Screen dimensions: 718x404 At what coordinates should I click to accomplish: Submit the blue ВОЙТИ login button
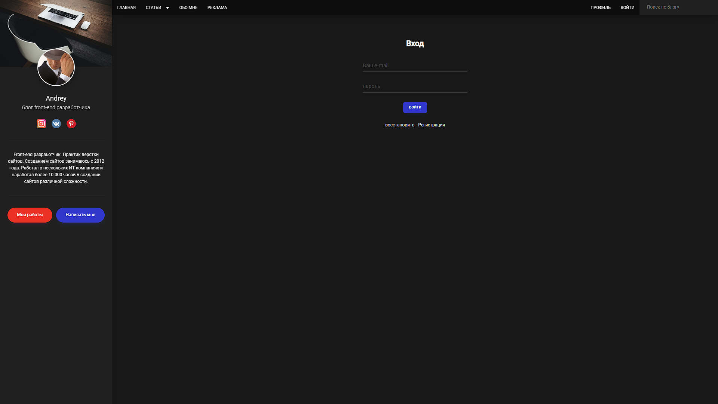pyautogui.click(x=415, y=107)
